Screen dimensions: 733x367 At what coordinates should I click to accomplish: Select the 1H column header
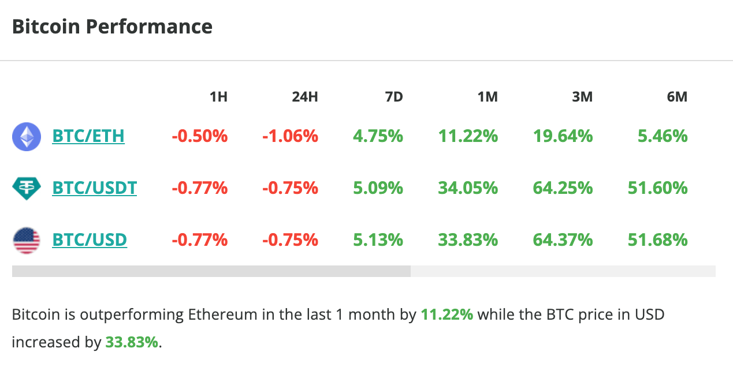218,97
